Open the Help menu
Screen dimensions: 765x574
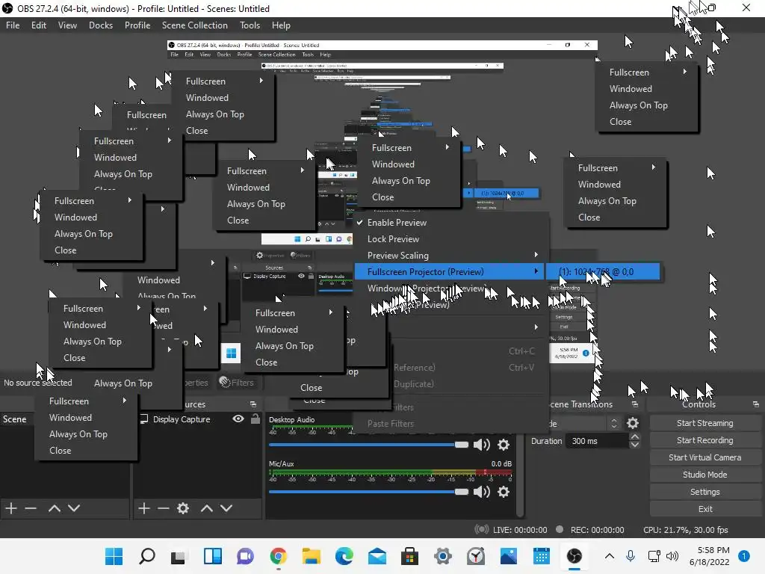pos(281,25)
